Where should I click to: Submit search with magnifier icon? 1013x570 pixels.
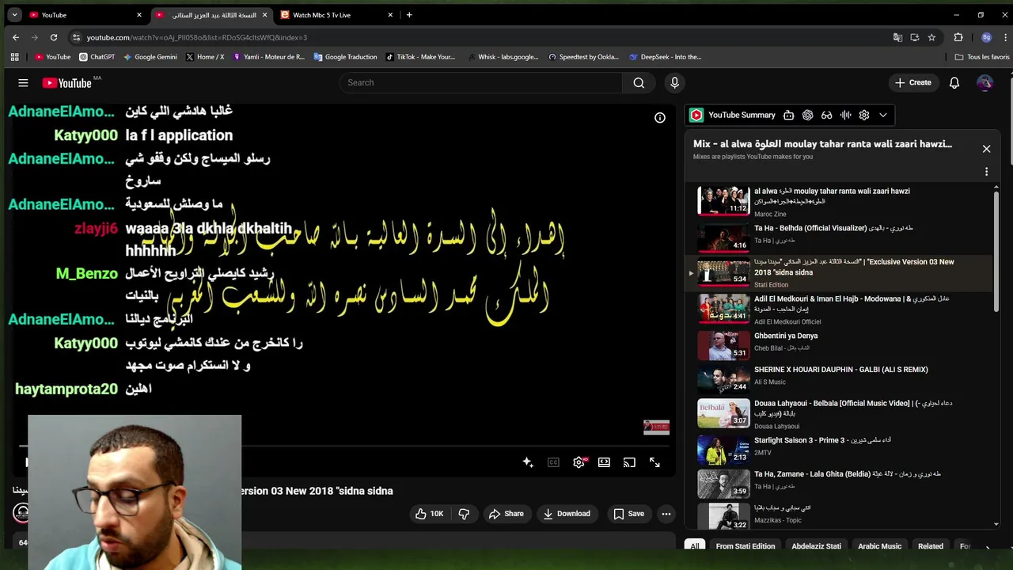click(639, 82)
